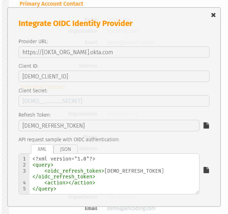Click the xml version declaration line

tap(64, 159)
